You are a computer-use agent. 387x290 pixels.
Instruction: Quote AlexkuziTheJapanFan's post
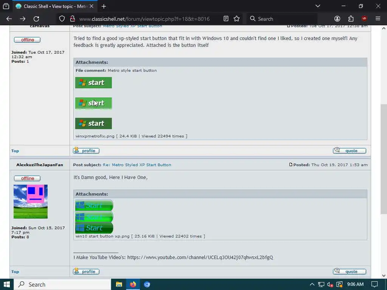[350, 271]
